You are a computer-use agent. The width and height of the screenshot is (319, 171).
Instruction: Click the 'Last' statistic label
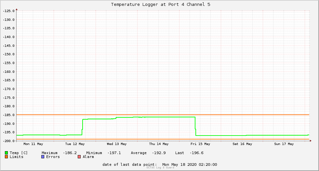click(x=179, y=153)
